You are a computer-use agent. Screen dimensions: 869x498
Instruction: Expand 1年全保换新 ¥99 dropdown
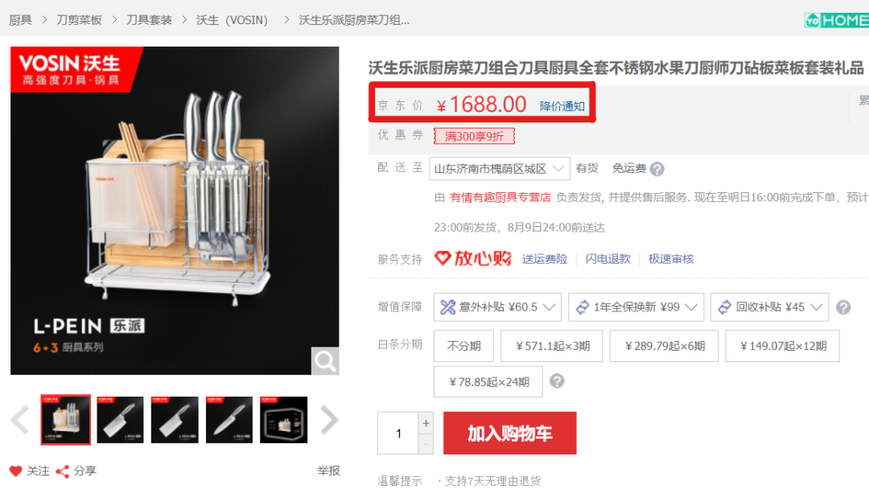tap(636, 307)
